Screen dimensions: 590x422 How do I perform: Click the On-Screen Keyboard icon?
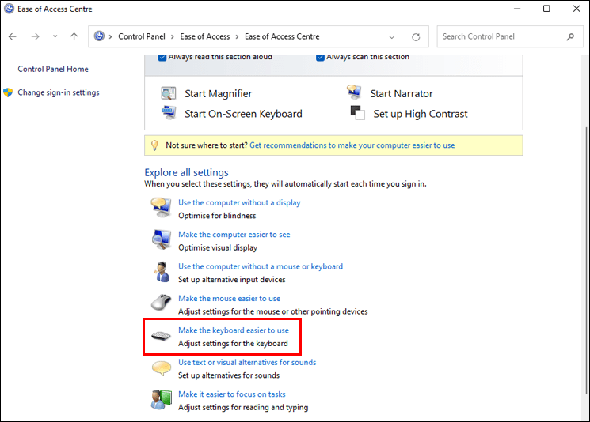pyautogui.click(x=168, y=113)
